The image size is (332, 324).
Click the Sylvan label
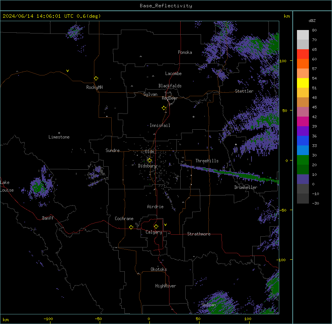point(150,94)
